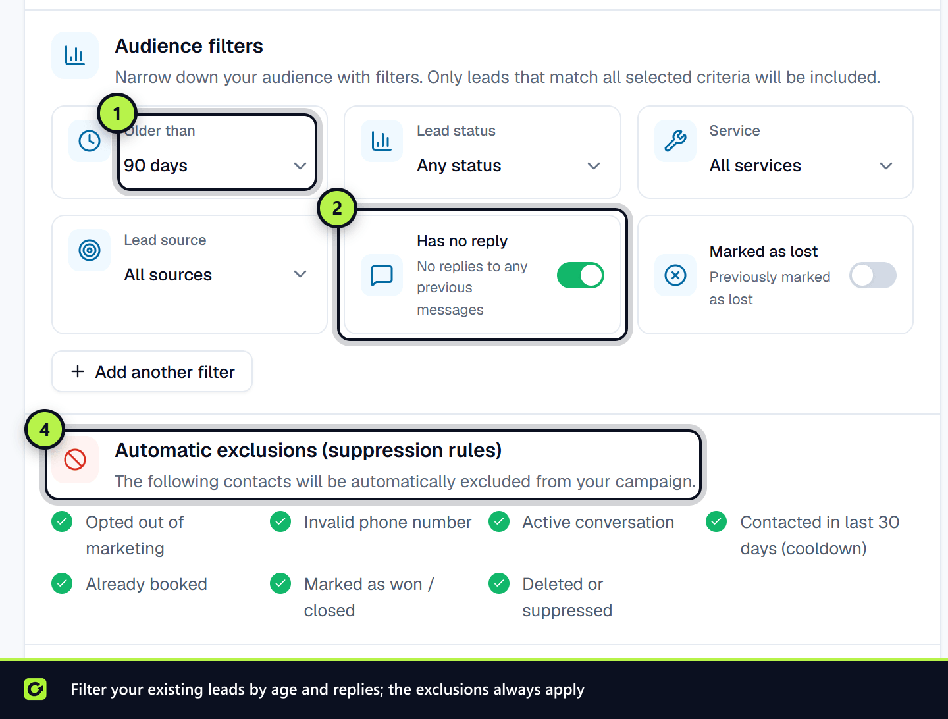Click the green check beside Contacted in last 30 days
This screenshot has height=719, width=948.
[716, 522]
